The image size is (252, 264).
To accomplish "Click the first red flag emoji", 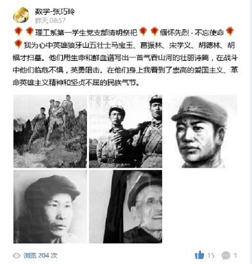I will (x=18, y=31).
